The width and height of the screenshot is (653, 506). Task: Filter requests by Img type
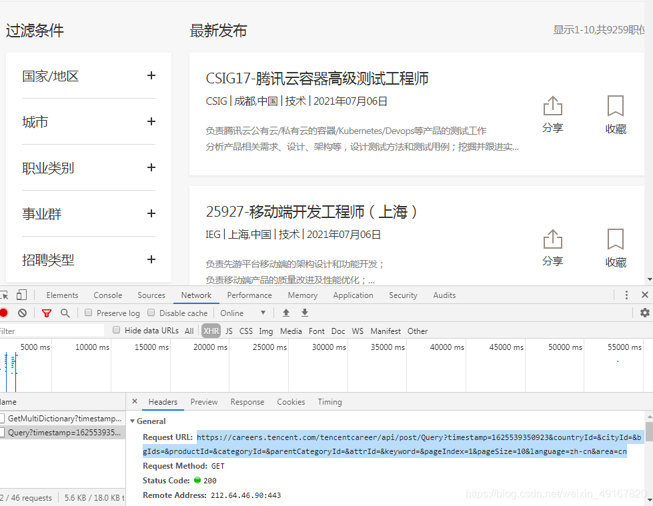click(266, 331)
